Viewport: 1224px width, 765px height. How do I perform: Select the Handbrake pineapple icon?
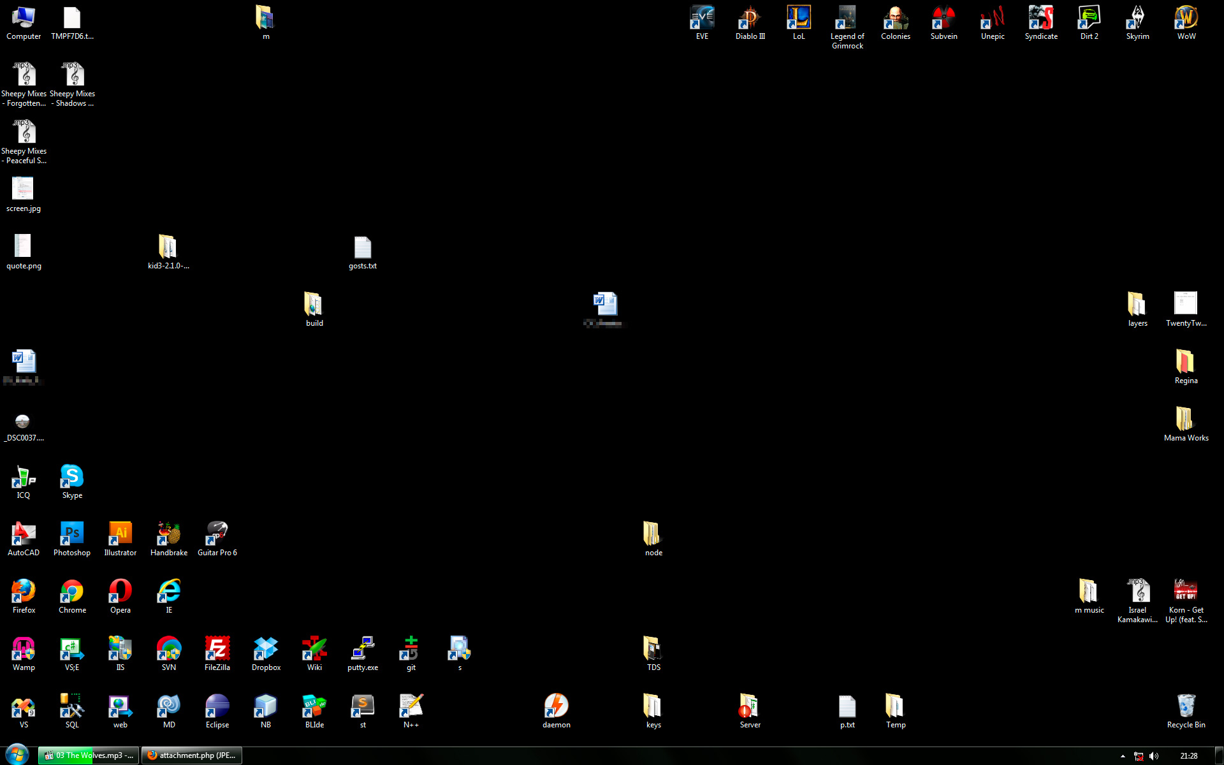click(x=169, y=534)
